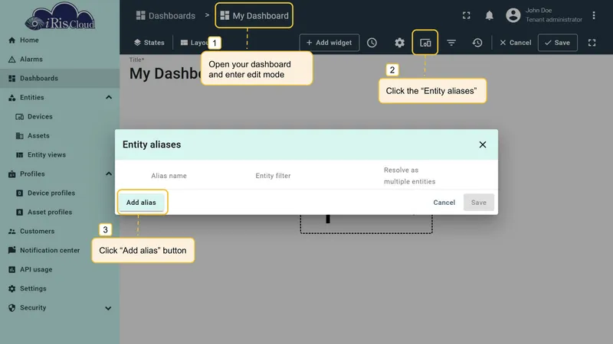Open the Entity aliases icon
This screenshot has width=613, height=344.
[x=425, y=43]
